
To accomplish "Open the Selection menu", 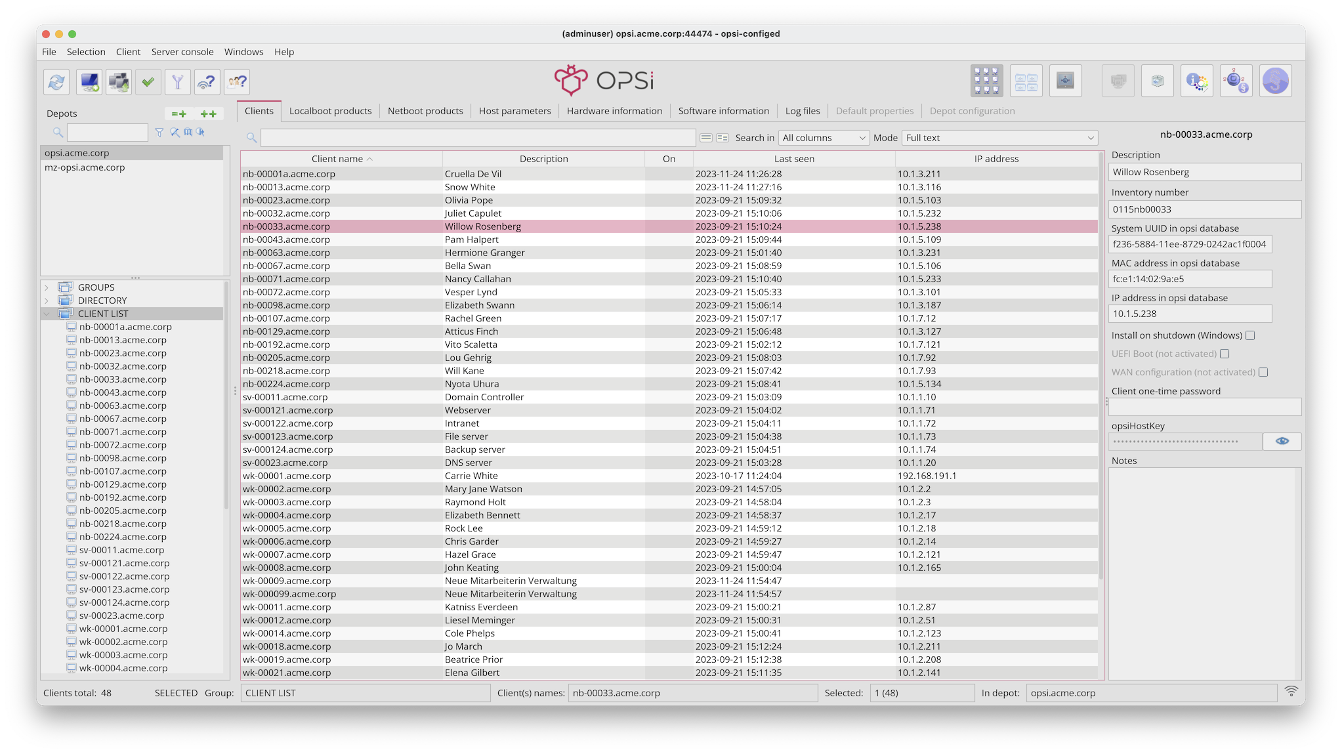I will click(86, 52).
